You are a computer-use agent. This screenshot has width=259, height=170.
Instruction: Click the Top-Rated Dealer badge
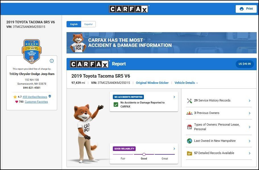(32, 51)
